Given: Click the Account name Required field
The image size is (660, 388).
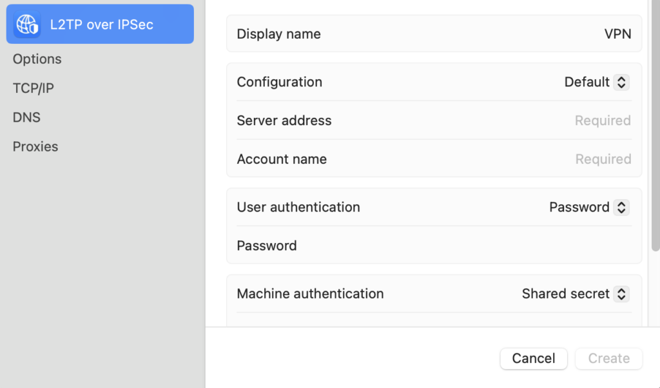Looking at the screenshot, I should (x=603, y=159).
